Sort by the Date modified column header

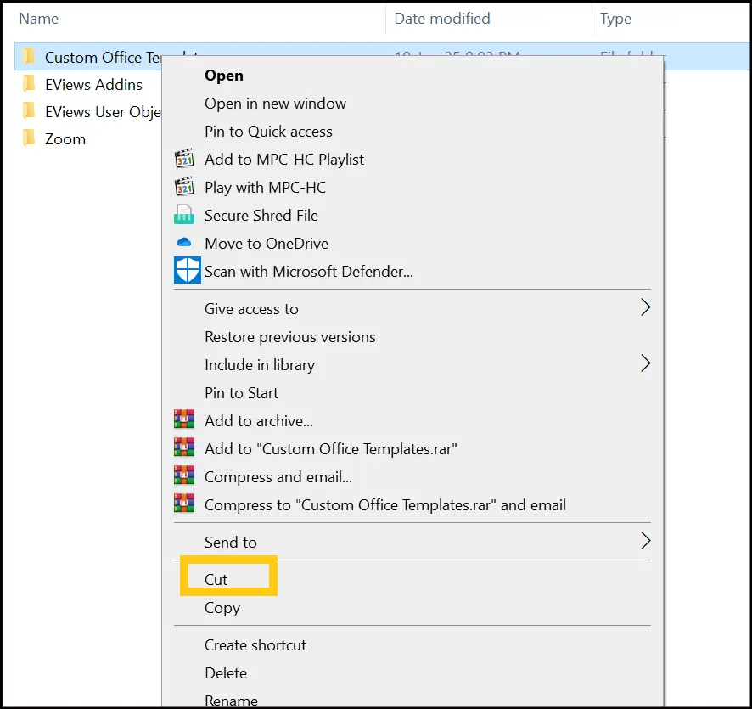pyautogui.click(x=441, y=18)
